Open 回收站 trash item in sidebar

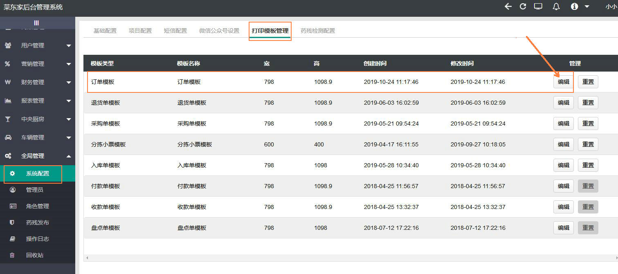pyautogui.click(x=34, y=255)
